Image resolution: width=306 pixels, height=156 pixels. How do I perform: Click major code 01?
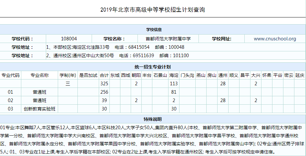pyautogui.click(x=11, y=92)
